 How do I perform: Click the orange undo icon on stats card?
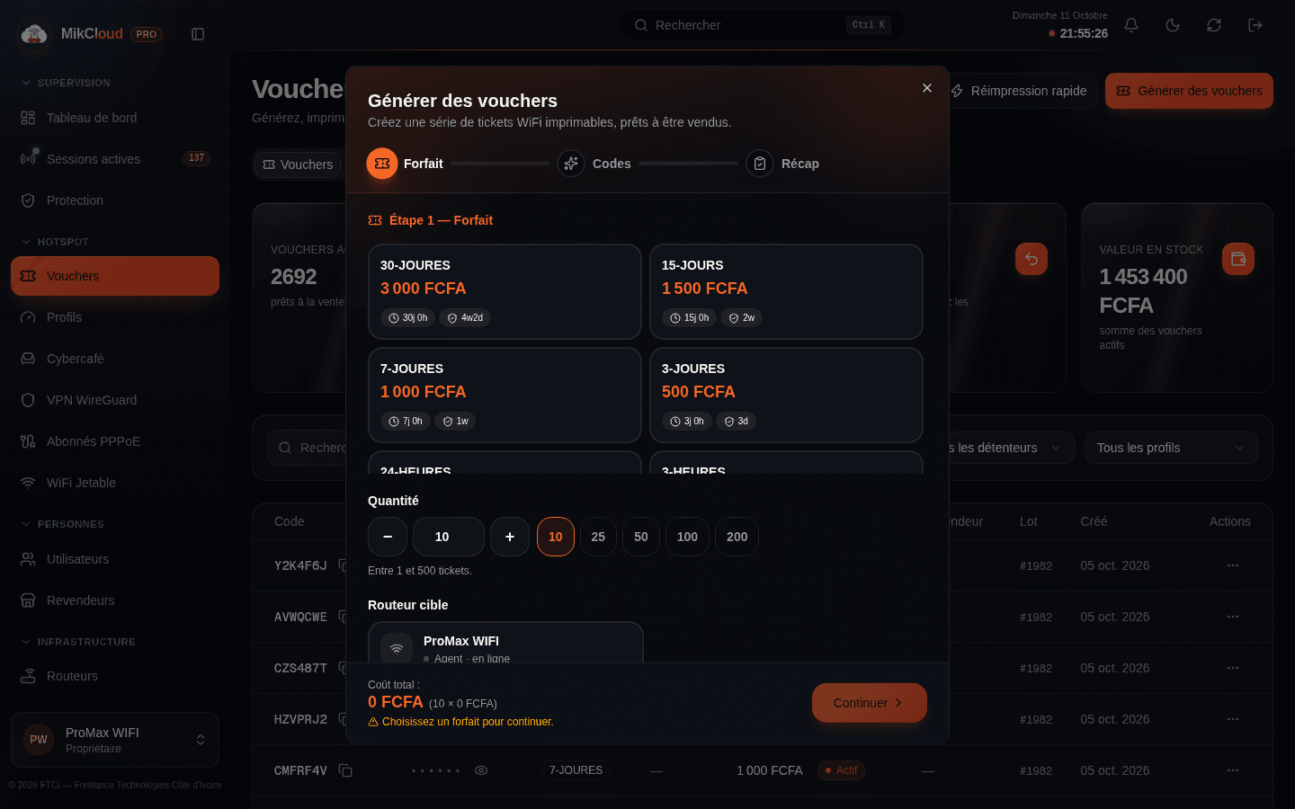tap(1032, 259)
